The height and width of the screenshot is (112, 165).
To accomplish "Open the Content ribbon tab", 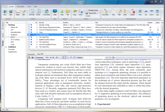I will click(x=11, y=6).
